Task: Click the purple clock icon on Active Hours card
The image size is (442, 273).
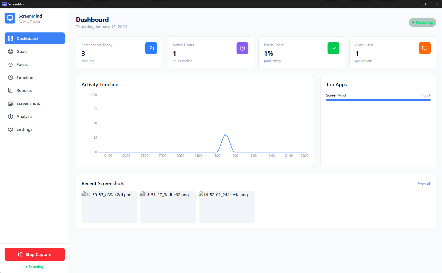Action: coord(242,48)
